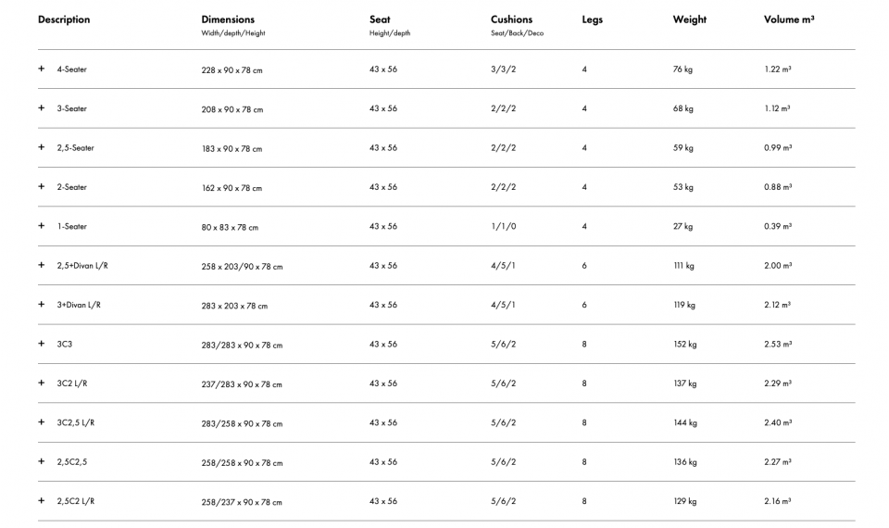The width and height of the screenshot is (889, 528).
Task: Select the Cushions column header
Action: (x=511, y=19)
